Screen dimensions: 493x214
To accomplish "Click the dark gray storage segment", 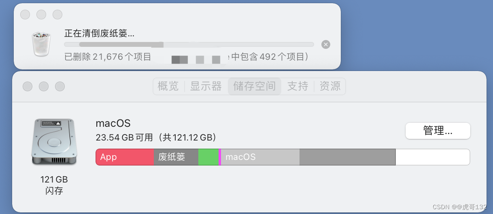I will pos(348,157).
